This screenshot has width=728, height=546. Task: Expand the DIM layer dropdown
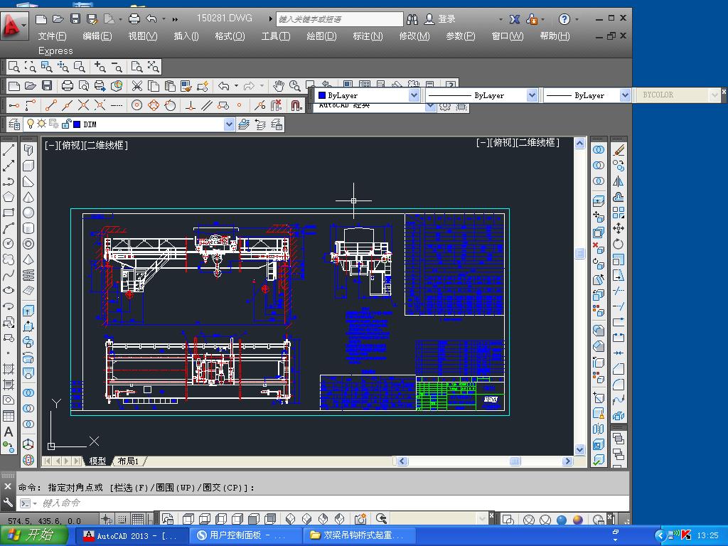[229, 124]
